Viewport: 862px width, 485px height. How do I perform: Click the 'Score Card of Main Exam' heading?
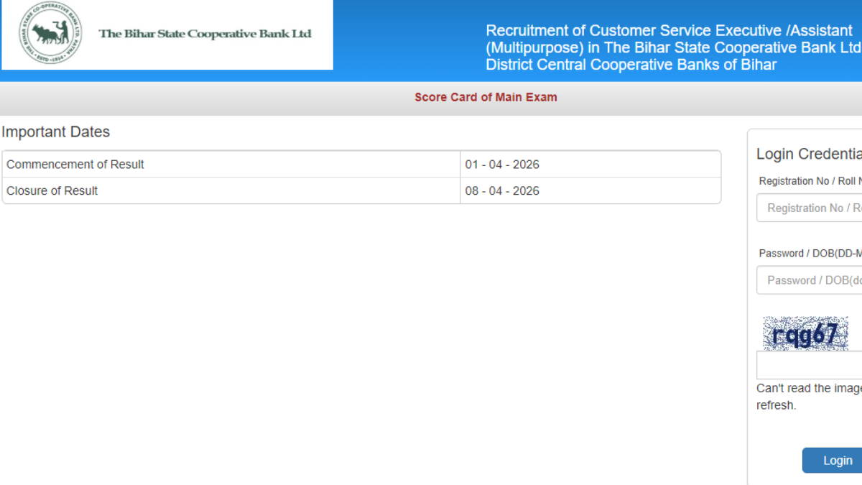click(x=486, y=97)
